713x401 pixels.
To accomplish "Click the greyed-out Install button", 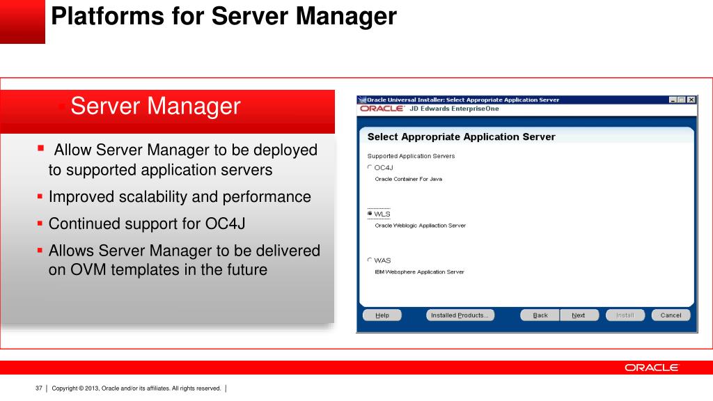I will 625,315.
